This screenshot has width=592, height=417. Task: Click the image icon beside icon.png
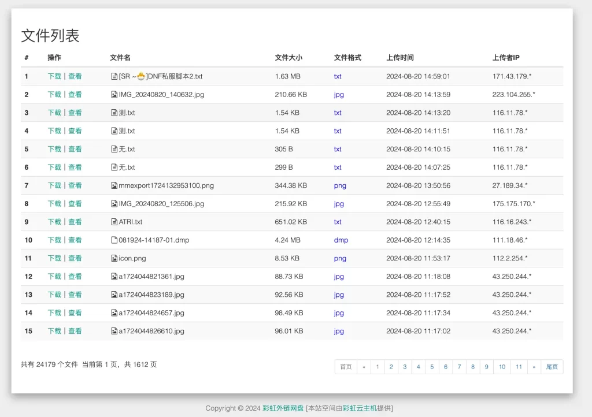pyautogui.click(x=114, y=258)
